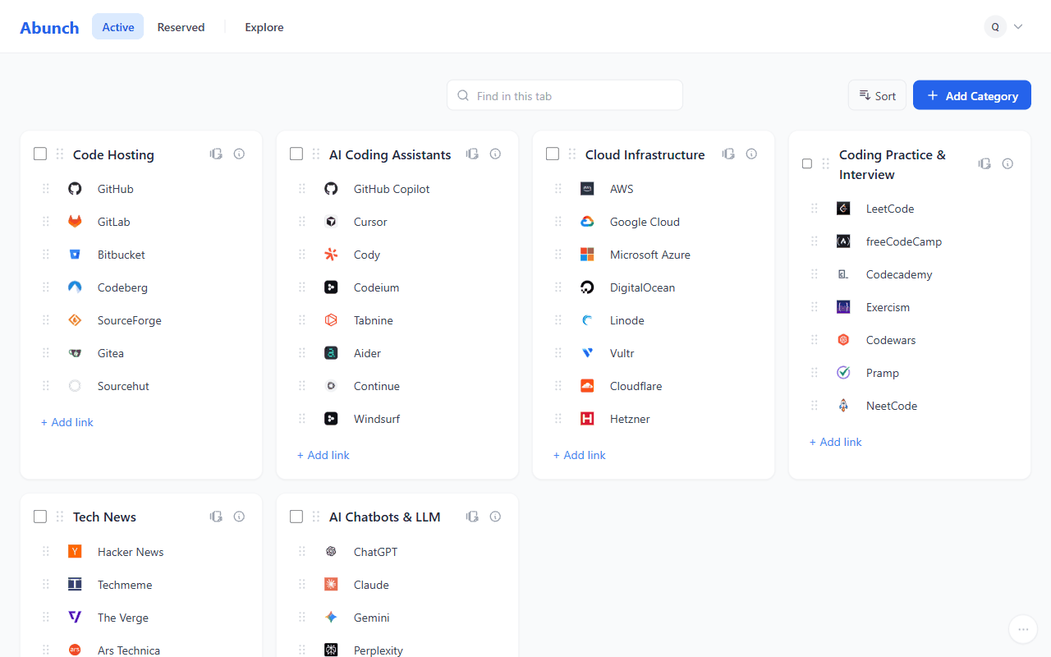
Task: Click the Hacker News Y icon
Action: click(x=75, y=552)
